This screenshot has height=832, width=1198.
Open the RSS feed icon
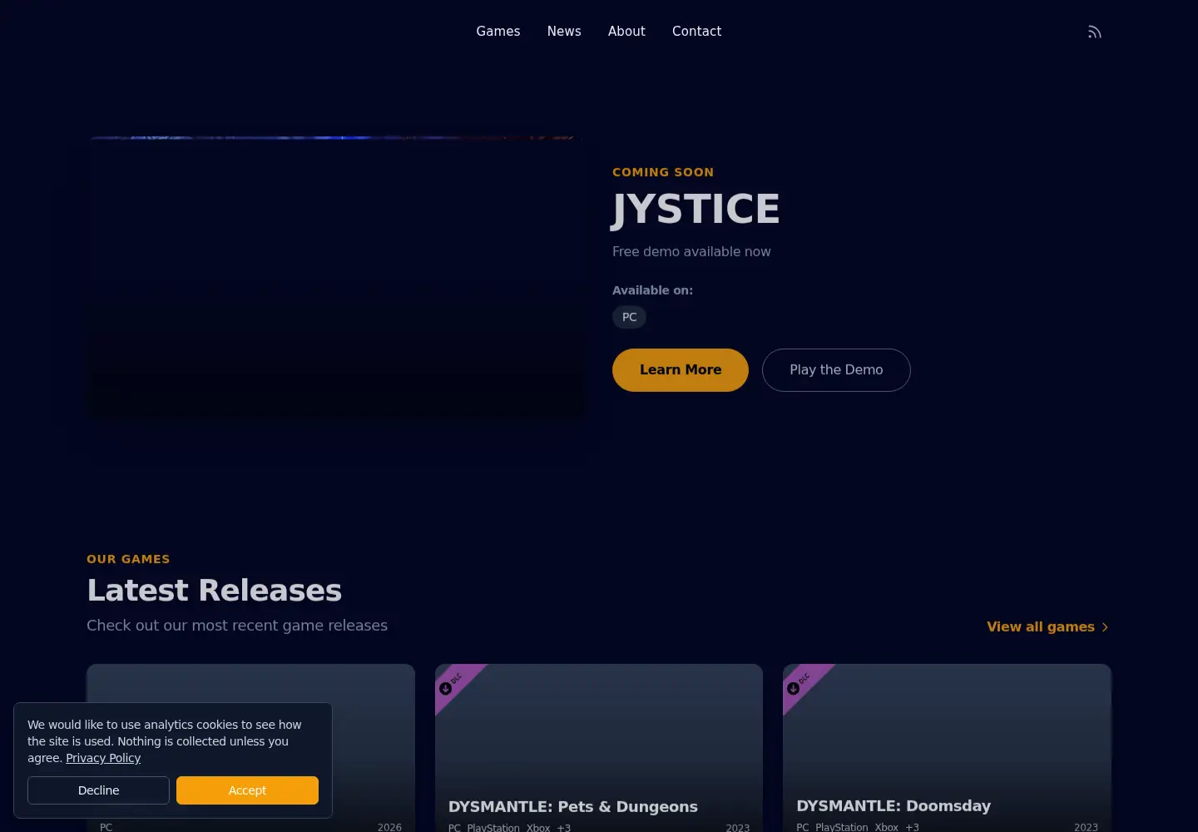[x=1094, y=32]
